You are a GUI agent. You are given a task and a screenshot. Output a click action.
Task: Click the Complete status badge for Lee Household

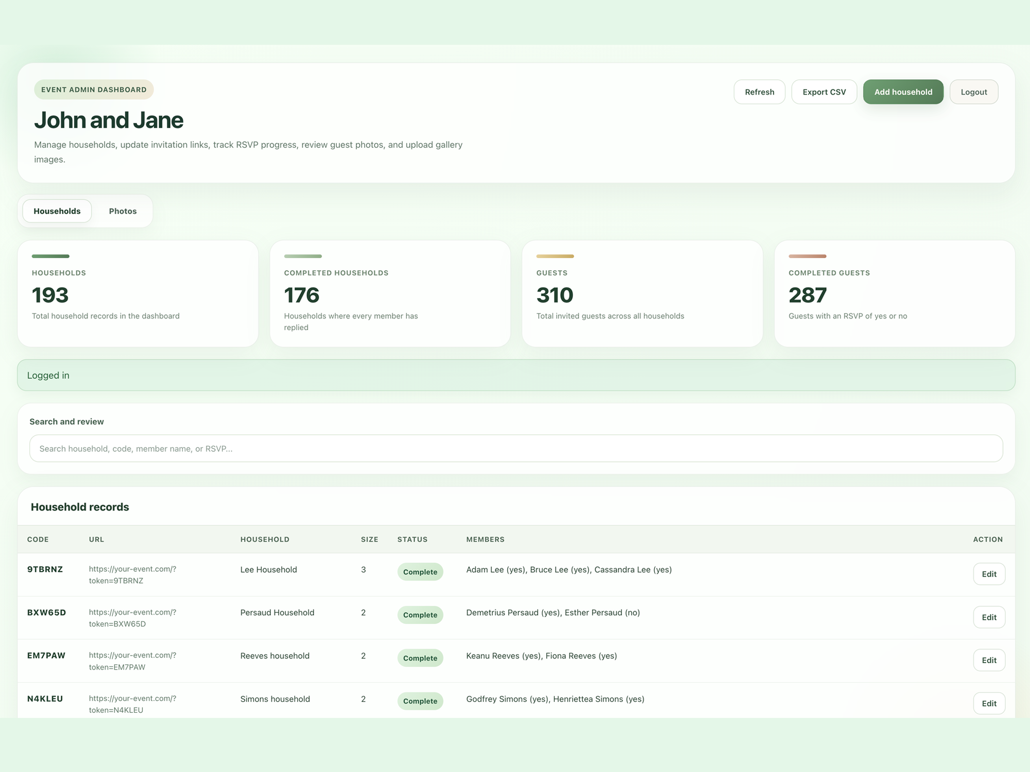tap(420, 572)
